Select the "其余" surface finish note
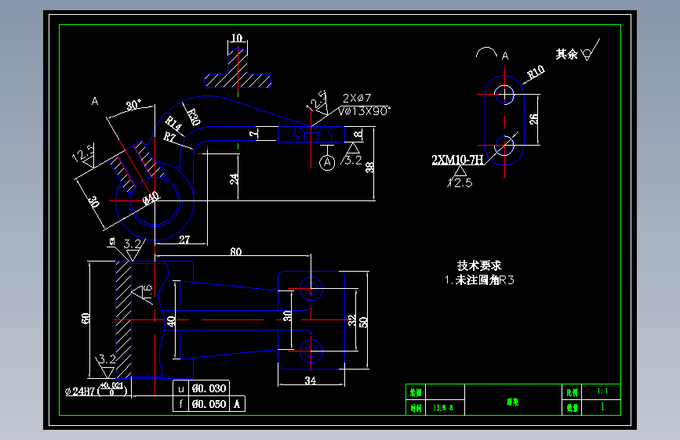 (x=567, y=54)
